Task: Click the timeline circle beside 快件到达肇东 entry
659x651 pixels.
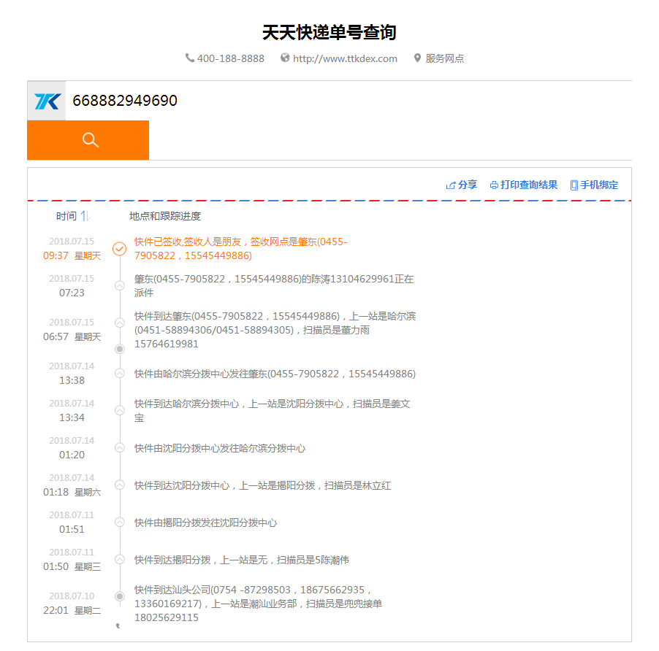Action: coord(120,323)
